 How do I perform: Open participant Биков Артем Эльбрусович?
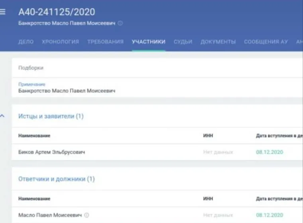(51, 152)
